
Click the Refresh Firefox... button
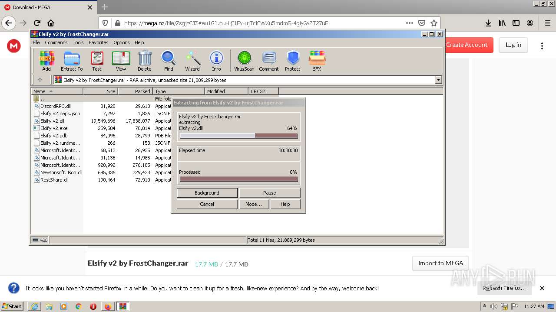[x=504, y=288]
